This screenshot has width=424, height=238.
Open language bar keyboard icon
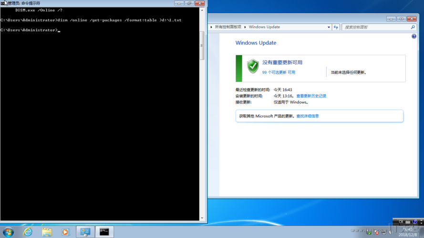(x=408, y=222)
